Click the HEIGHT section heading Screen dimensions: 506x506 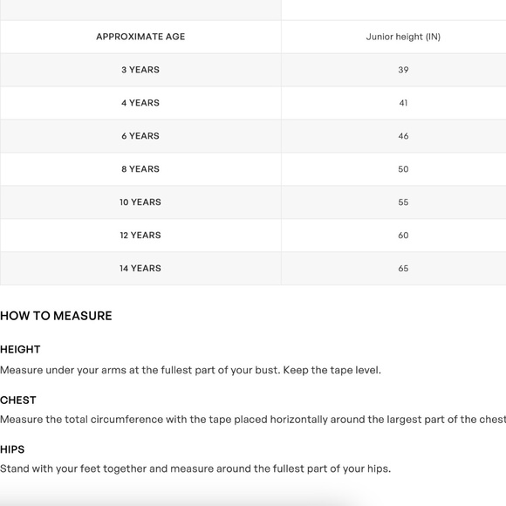(x=20, y=350)
